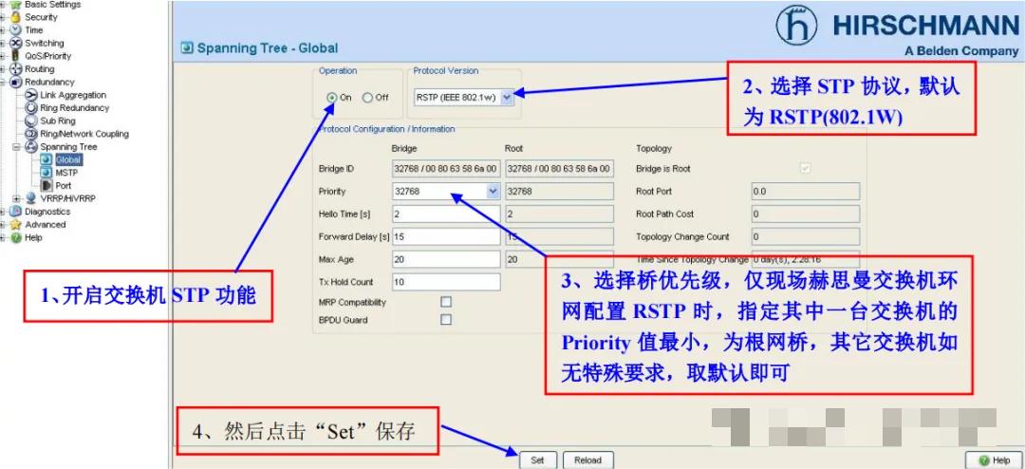The image size is (1025, 469).
Task: Click the Root column Priority field
Action: (560, 192)
